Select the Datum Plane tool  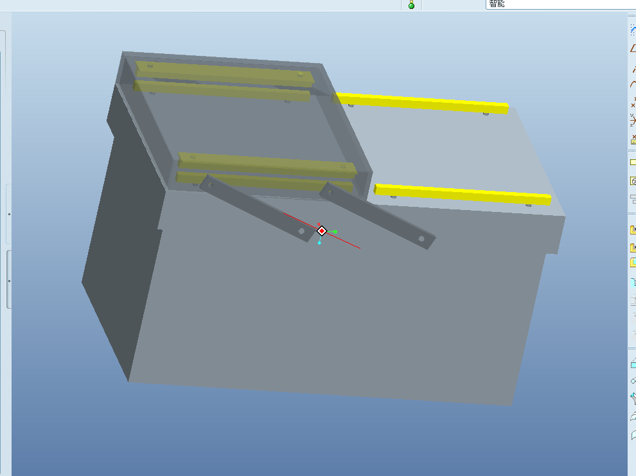[x=633, y=48]
